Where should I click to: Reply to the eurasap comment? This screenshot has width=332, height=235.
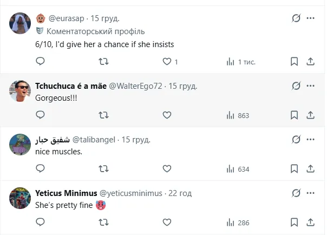40,62
